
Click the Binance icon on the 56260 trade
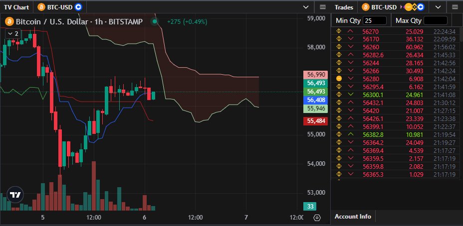(x=339, y=47)
